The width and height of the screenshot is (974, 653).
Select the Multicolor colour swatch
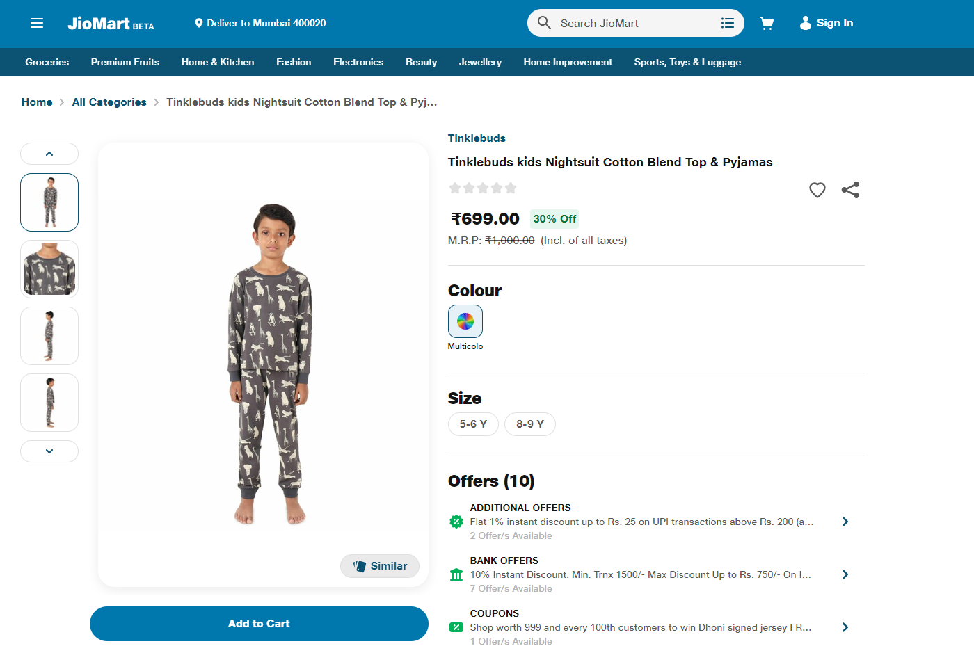(x=465, y=321)
